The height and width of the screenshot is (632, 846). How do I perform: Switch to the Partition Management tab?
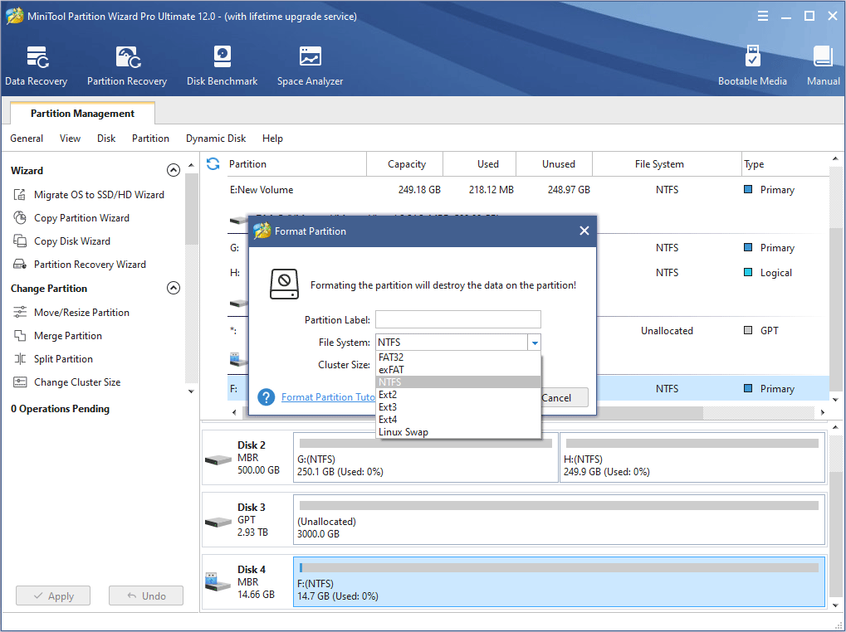pos(81,113)
